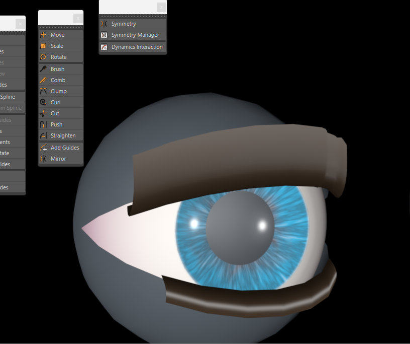Open the Symmetry Manager
This screenshot has height=344, width=410.
point(135,35)
